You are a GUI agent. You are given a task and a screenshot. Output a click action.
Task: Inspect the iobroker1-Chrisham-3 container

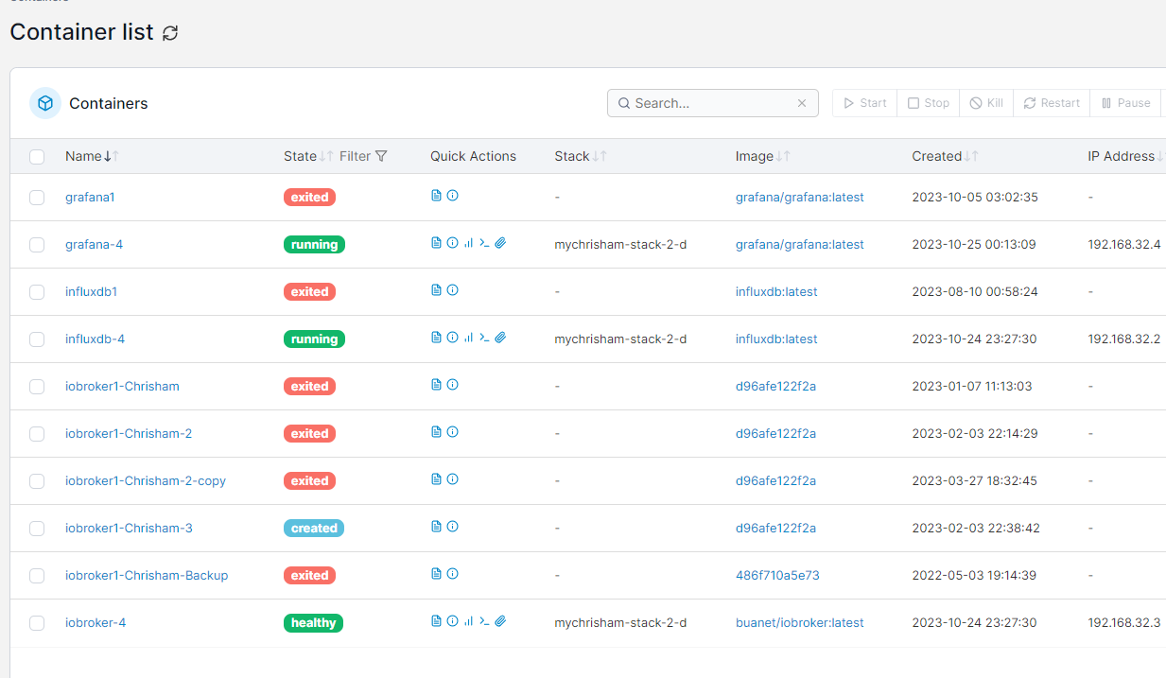[x=452, y=527]
